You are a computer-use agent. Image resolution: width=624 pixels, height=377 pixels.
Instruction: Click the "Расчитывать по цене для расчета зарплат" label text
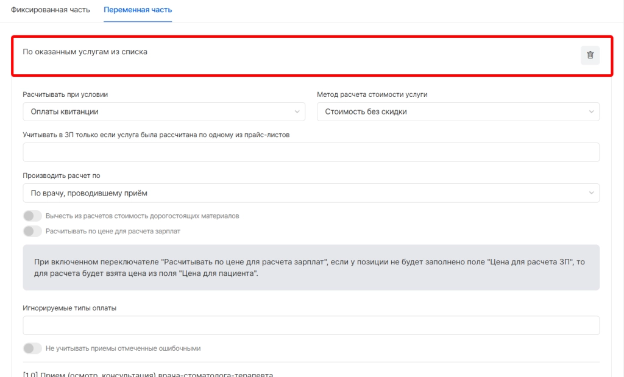coord(113,231)
